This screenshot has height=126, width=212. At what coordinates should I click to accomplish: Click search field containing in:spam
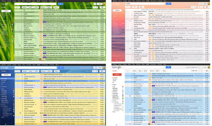(145, 4)
